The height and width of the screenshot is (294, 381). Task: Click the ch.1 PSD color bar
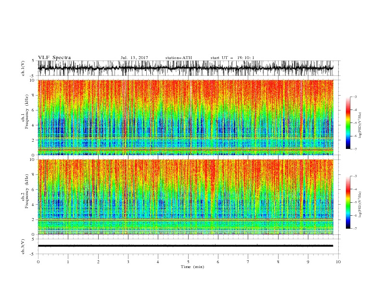point(348,123)
